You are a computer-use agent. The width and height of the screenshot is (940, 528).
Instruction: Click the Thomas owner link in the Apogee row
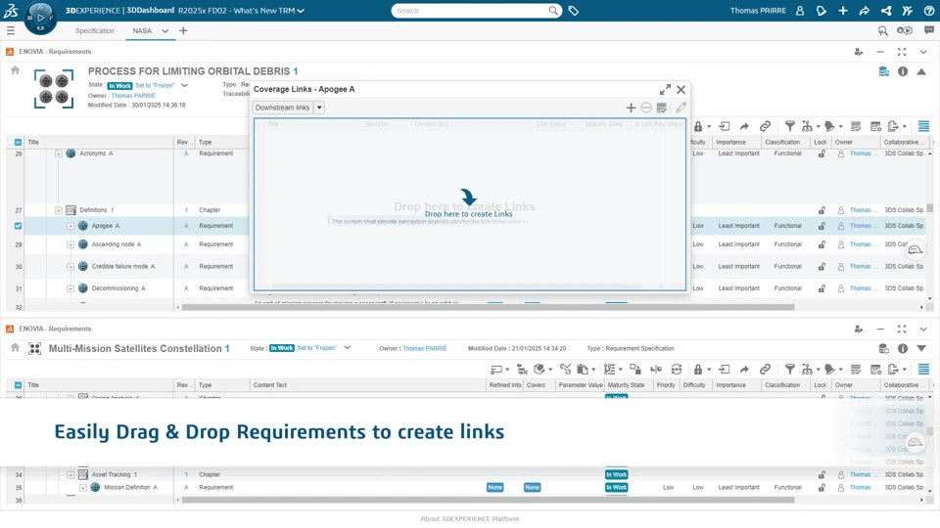tap(861, 226)
